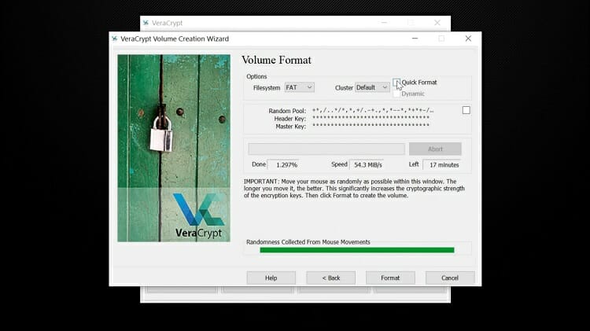Expand the Cluster Default dropdown

point(372,87)
